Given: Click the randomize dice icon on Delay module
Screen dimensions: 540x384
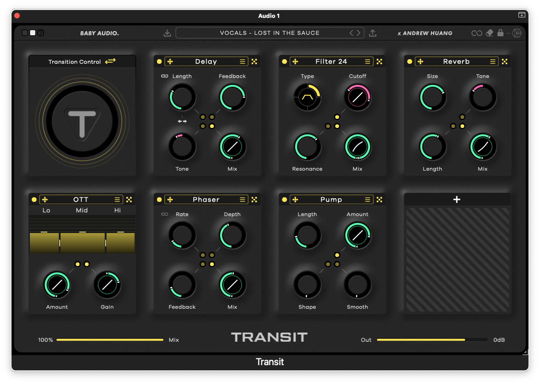Looking at the screenshot, I should (254, 61).
